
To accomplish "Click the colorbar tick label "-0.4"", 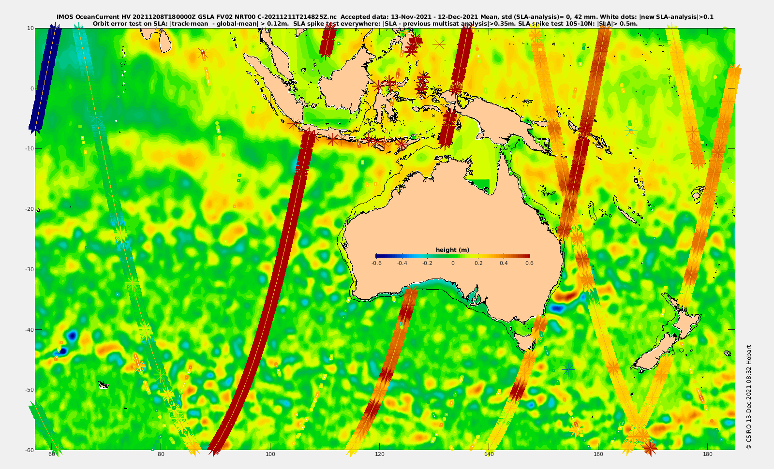I will point(402,263).
